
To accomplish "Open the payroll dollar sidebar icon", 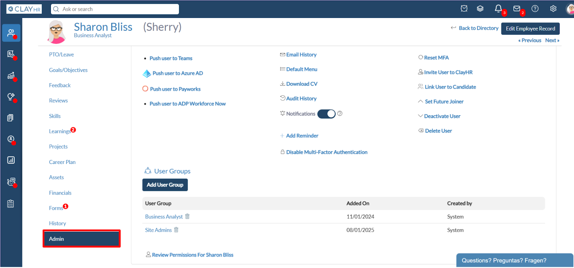I will coord(11,54).
